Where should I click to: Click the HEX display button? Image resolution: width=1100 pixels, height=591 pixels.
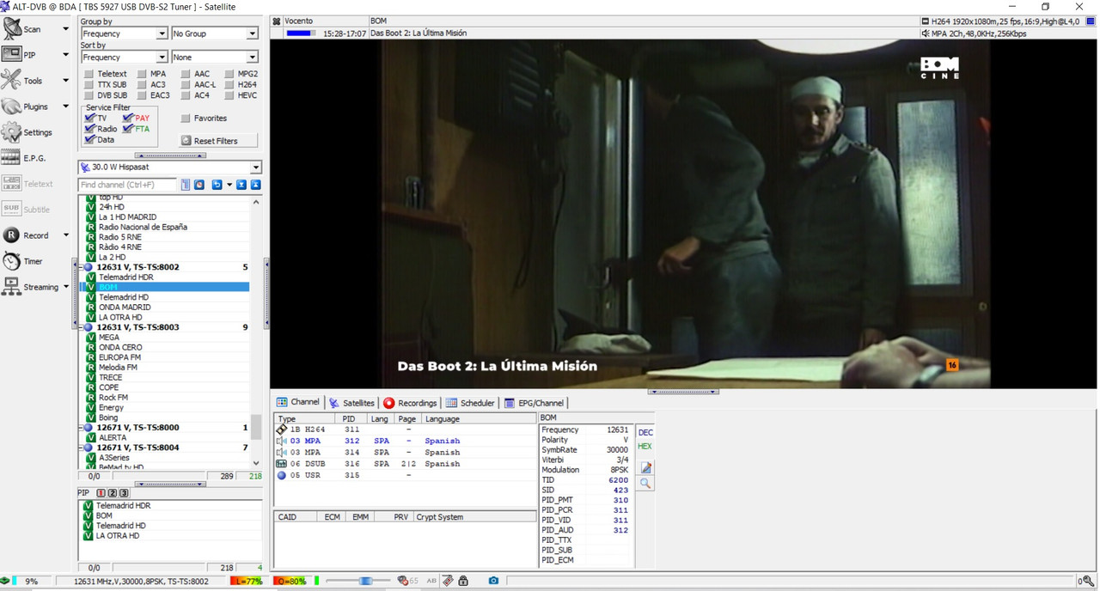[645, 447]
